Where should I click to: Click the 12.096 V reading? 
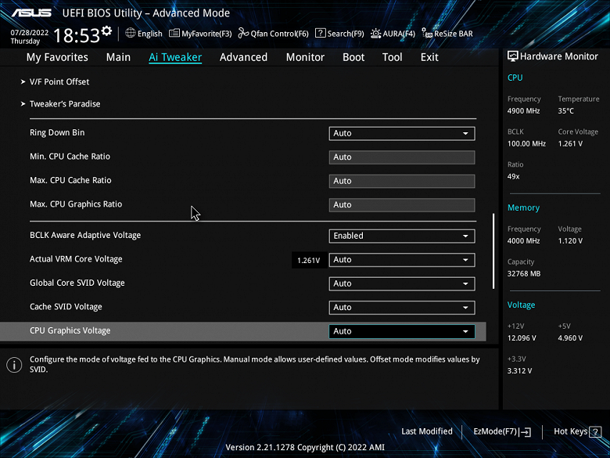click(x=522, y=338)
